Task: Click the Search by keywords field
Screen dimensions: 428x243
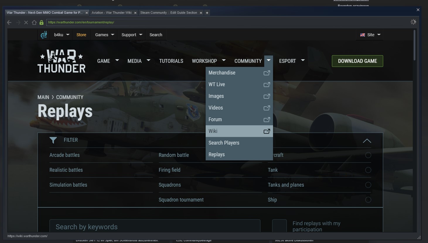Action: click(155, 226)
